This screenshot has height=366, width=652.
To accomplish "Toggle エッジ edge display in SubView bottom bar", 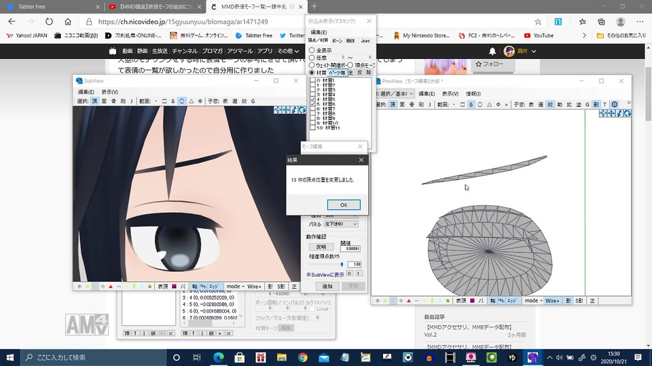I will pos(214,286).
